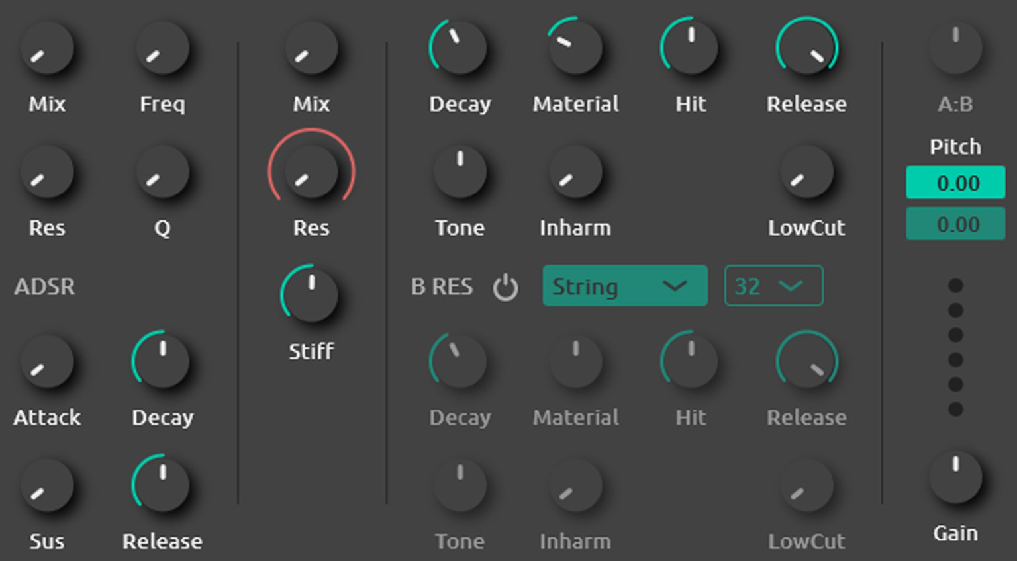Click the brightly lit Material knob
Image resolution: width=1017 pixels, height=561 pixels.
coord(575,48)
